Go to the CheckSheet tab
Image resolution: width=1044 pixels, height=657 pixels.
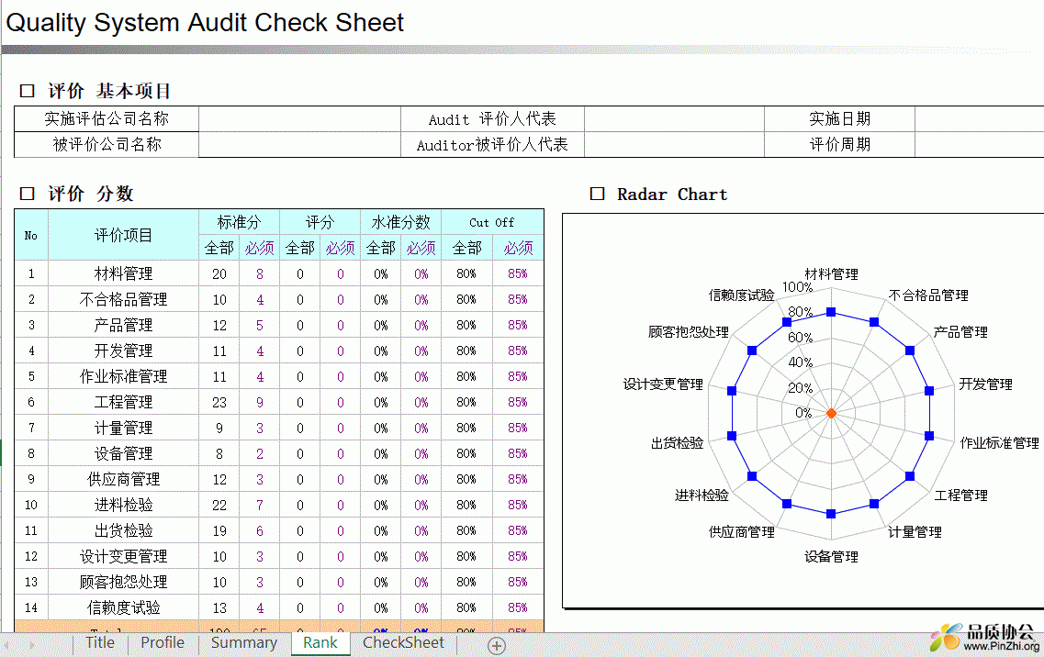[x=403, y=643]
